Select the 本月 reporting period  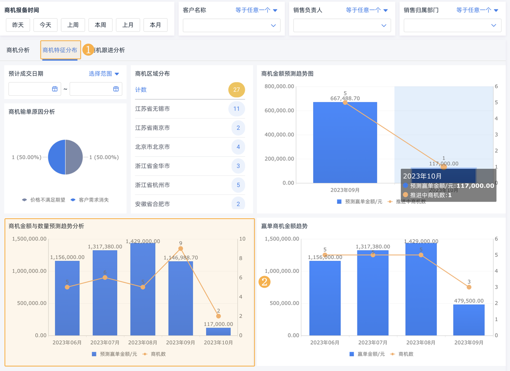click(156, 25)
